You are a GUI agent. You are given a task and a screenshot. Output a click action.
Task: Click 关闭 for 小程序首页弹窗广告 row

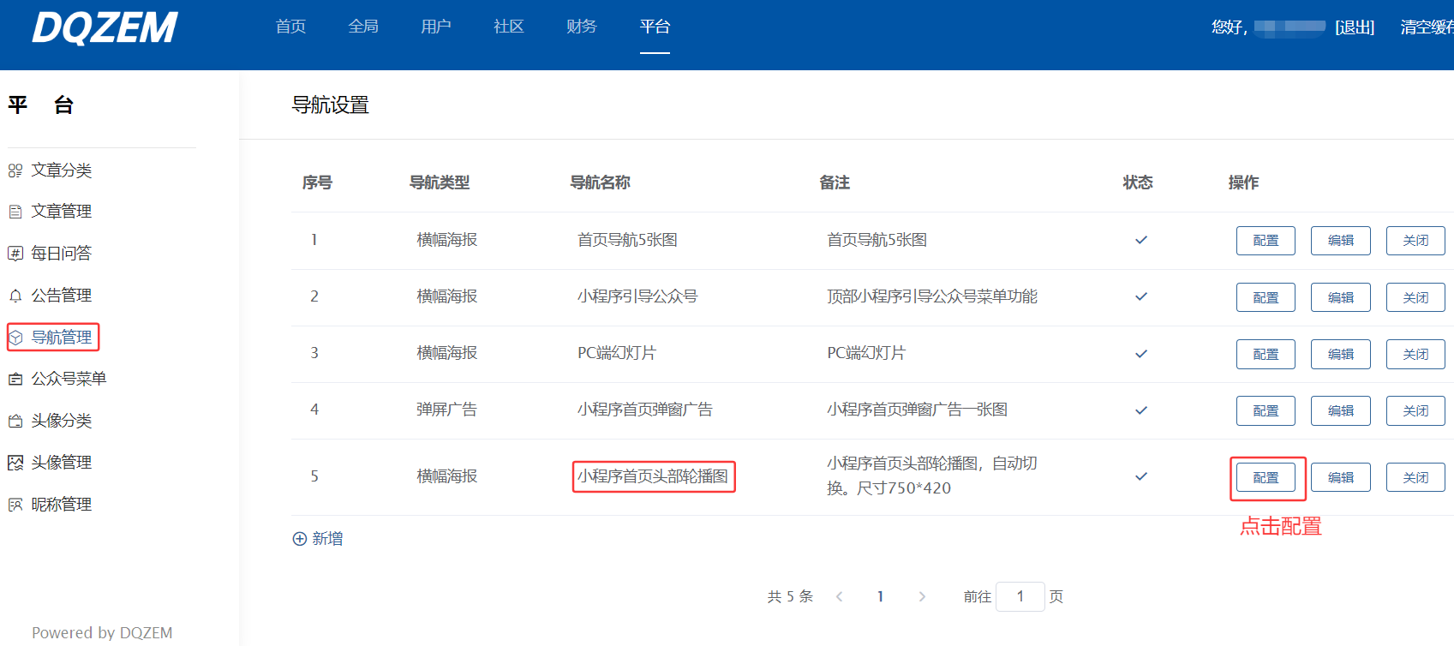click(1415, 410)
